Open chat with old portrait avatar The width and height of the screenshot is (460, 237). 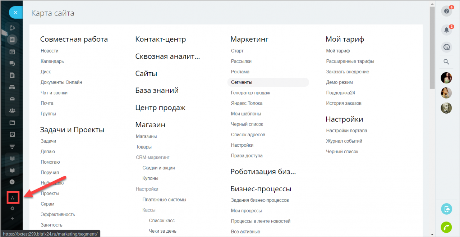(x=446, y=108)
